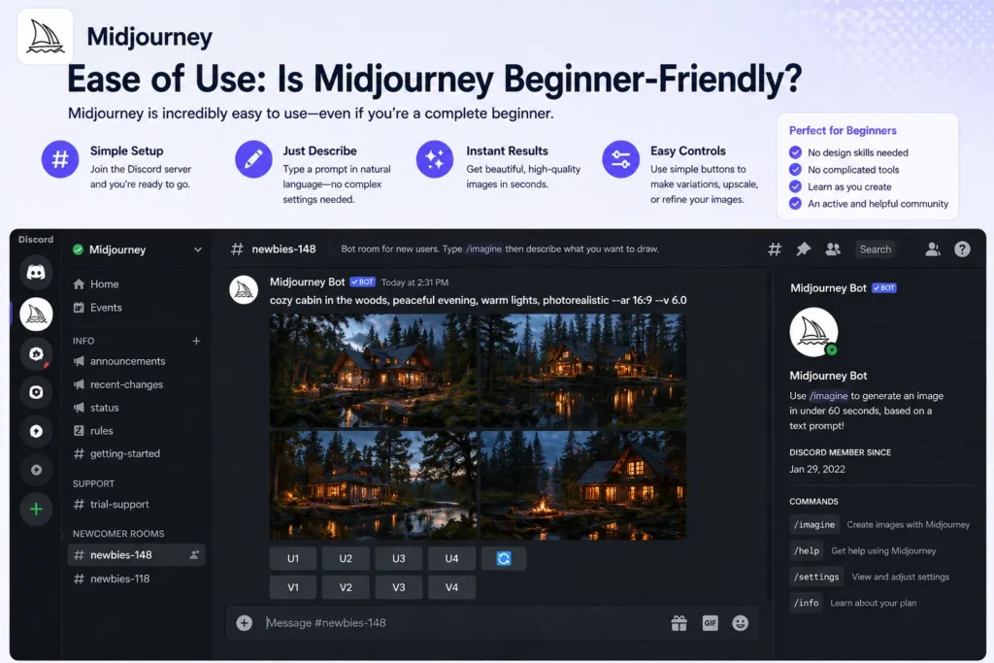Viewport: 994px width, 663px height.
Task: Open the announcements channel
Action: (x=136, y=361)
